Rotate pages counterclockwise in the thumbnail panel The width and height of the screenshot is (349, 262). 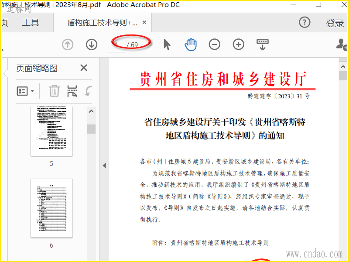pyautogui.click(x=89, y=91)
